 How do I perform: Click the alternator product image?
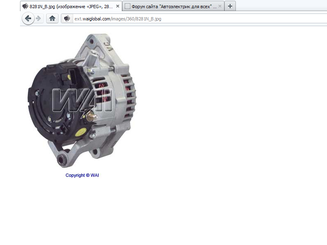[82, 100]
